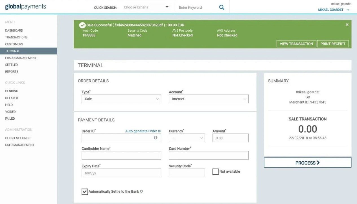The height and width of the screenshot is (204, 357).
Task: Expand the Account dropdown showing internet
Action: (209, 99)
